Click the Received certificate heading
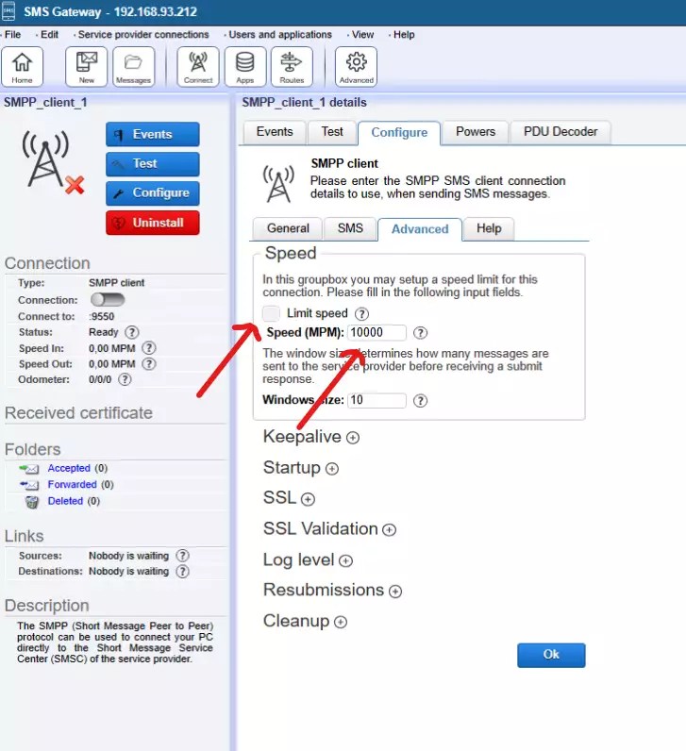Image resolution: width=686 pixels, height=751 pixels. click(x=78, y=413)
